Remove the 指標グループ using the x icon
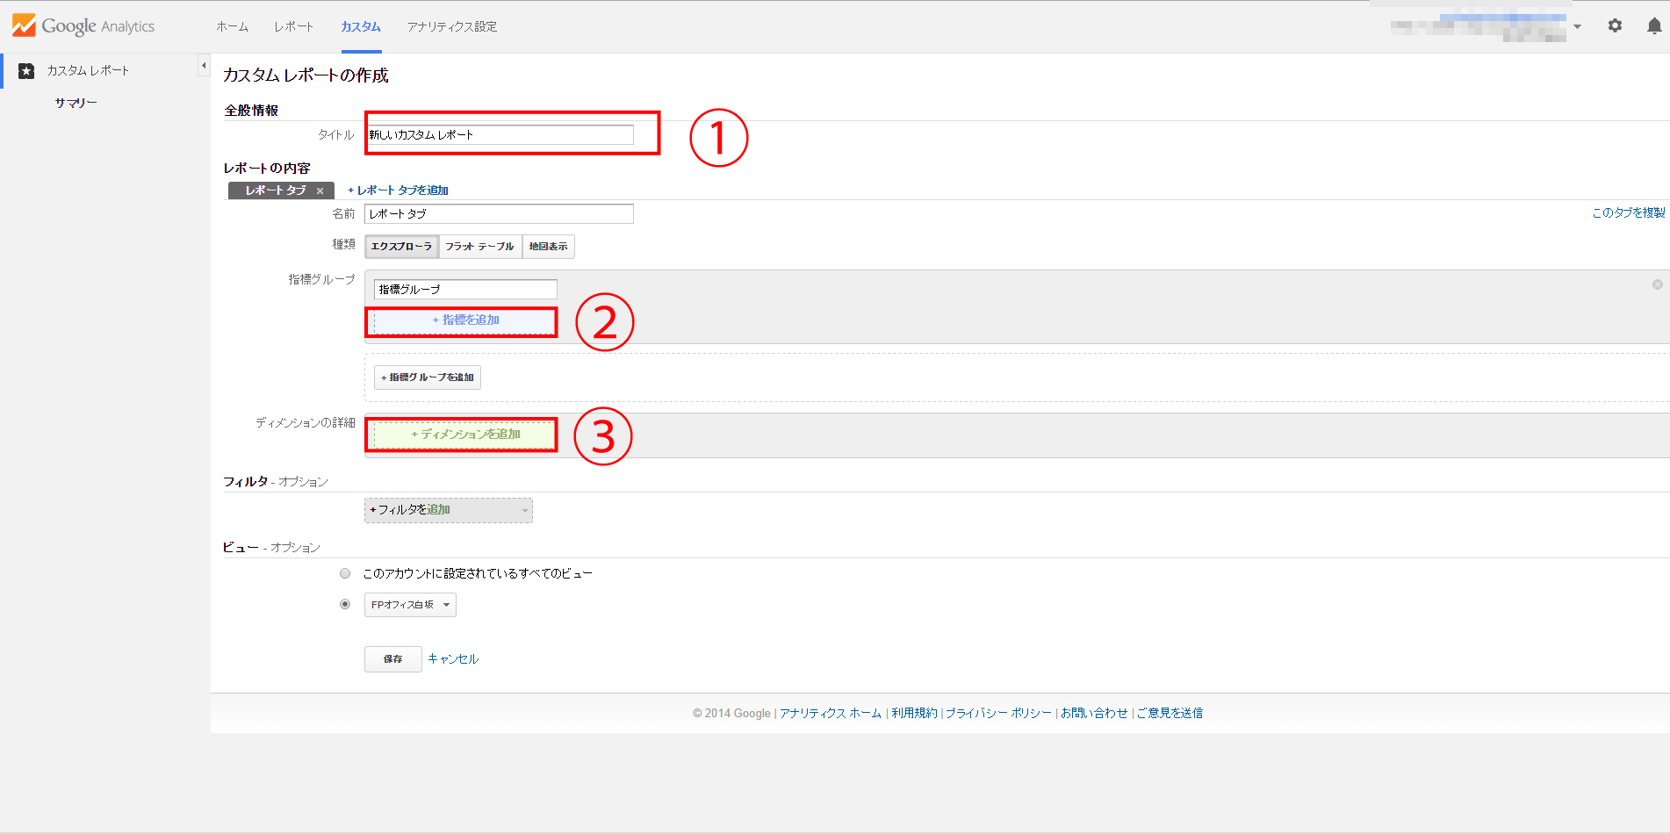This screenshot has width=1670, height=834. pyautogui.click(x=1657, y=284)
